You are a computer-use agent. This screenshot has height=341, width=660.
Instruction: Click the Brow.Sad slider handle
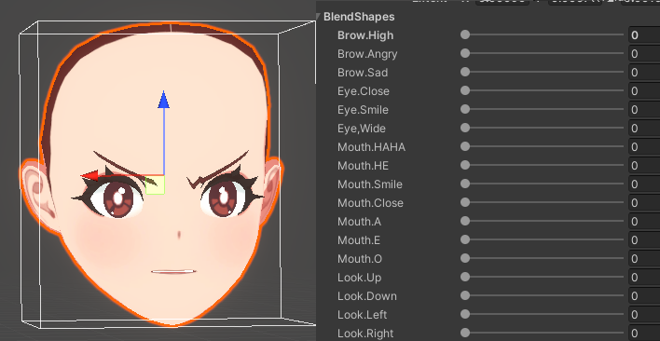tap(465, 72)
